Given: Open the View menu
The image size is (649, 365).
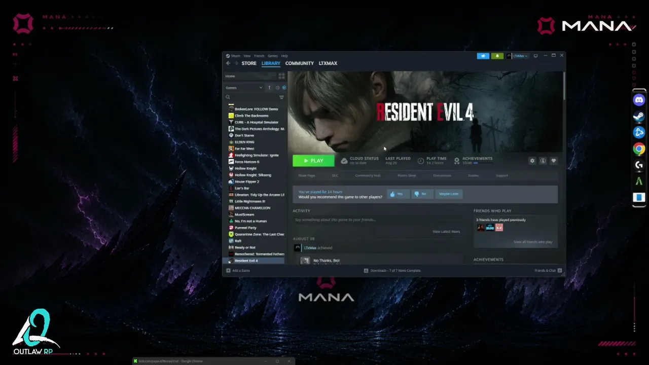Looking at the screenshot, I should [x=247, y=56].
